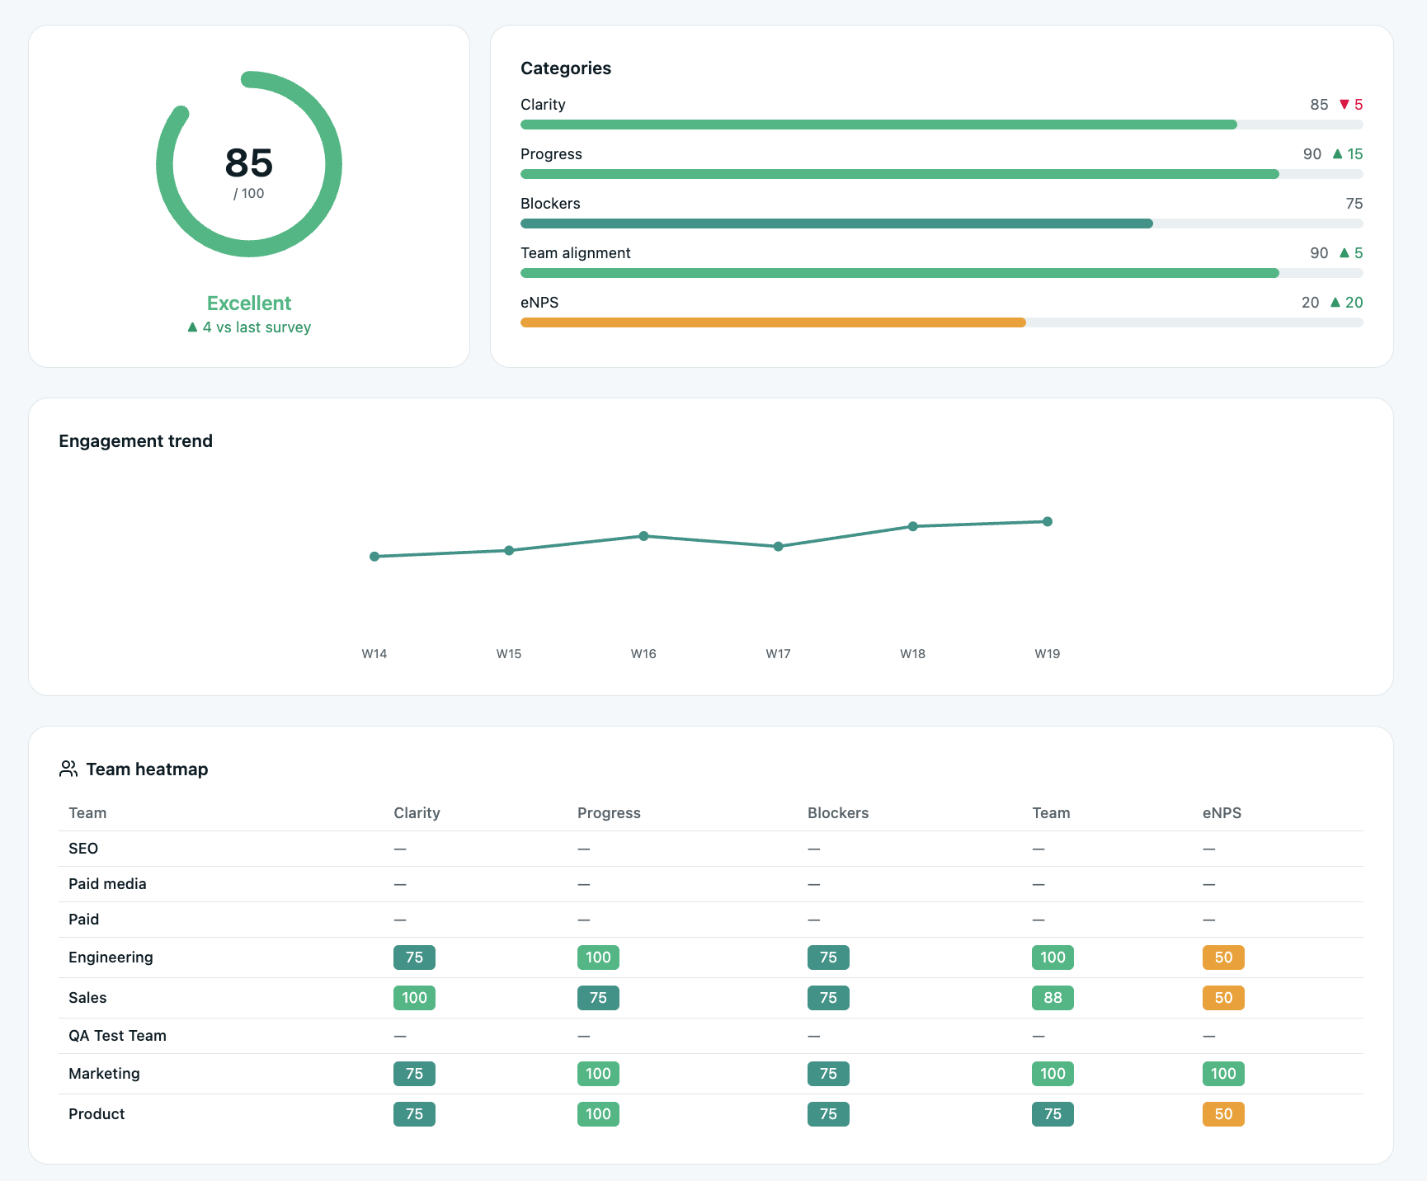The image size is (1427, 1181).
Task: Click the Progress category bar
Action: 941,174
